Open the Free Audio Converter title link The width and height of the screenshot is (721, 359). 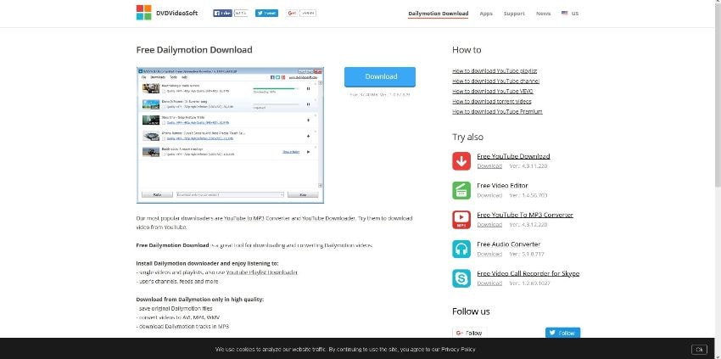point(509,244)
